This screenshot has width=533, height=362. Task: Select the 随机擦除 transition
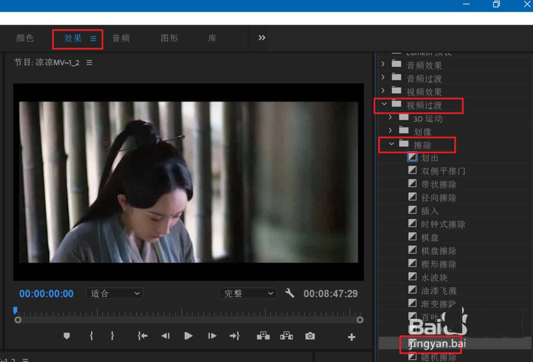pos(439,357)
